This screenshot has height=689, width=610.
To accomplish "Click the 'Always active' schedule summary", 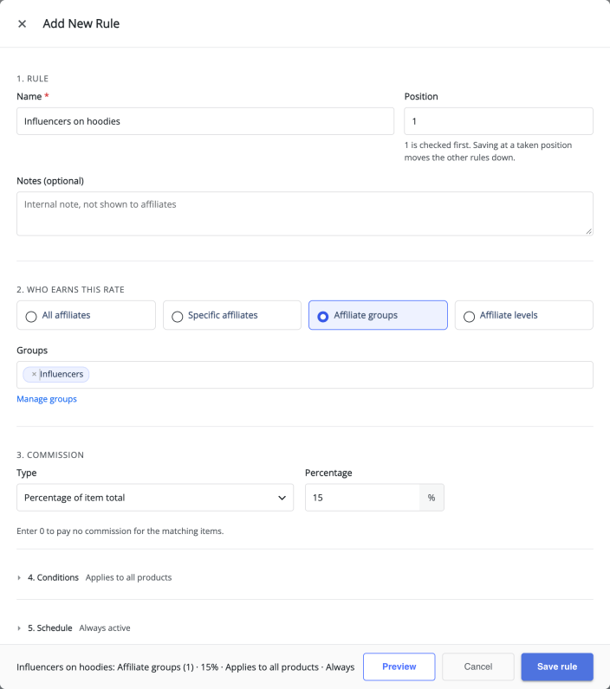I will point(105,628).
